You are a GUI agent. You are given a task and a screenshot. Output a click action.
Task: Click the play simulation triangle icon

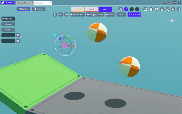(x=55, y=15)
